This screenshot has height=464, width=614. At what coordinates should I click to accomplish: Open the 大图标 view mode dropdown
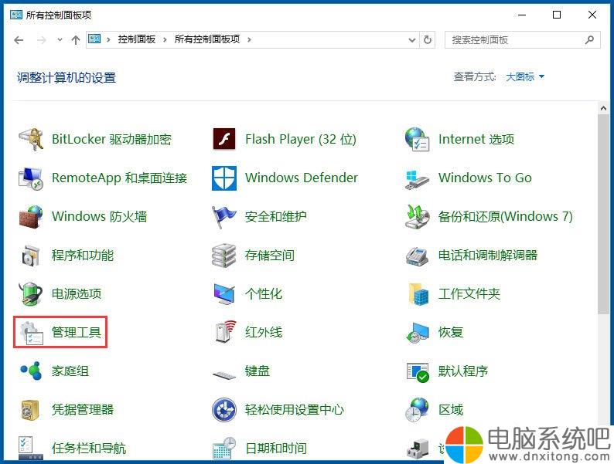point(525,76)
